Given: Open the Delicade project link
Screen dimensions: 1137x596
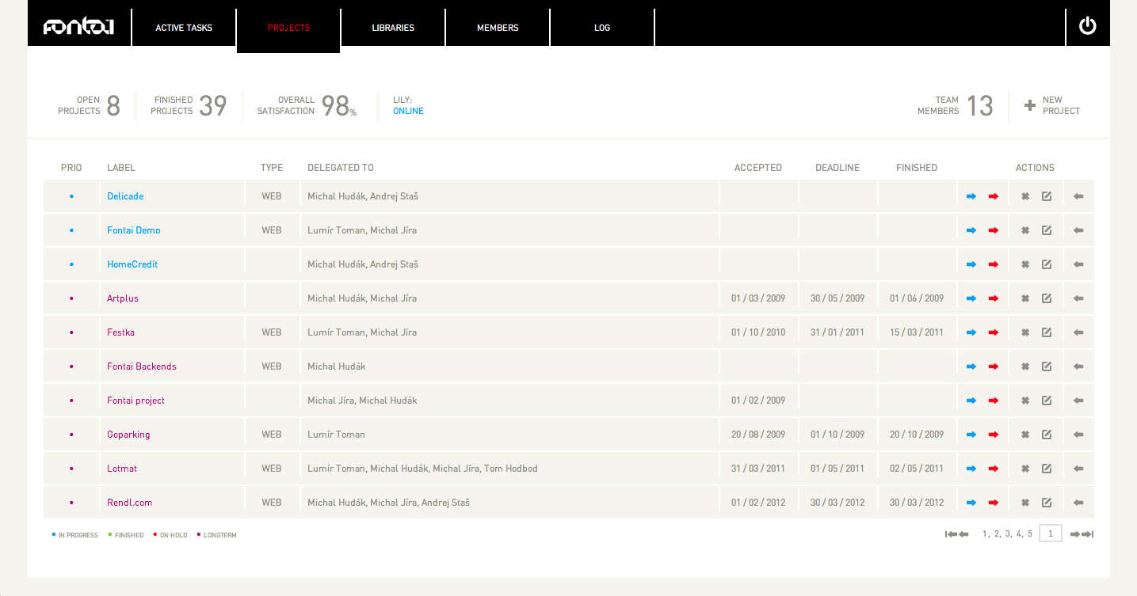Looking at the screenshot, I should [x=125, y=196].
